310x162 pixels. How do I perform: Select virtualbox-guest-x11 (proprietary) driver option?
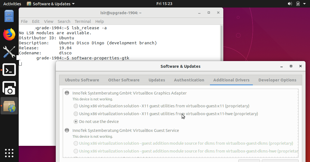(x=161, y=106)
